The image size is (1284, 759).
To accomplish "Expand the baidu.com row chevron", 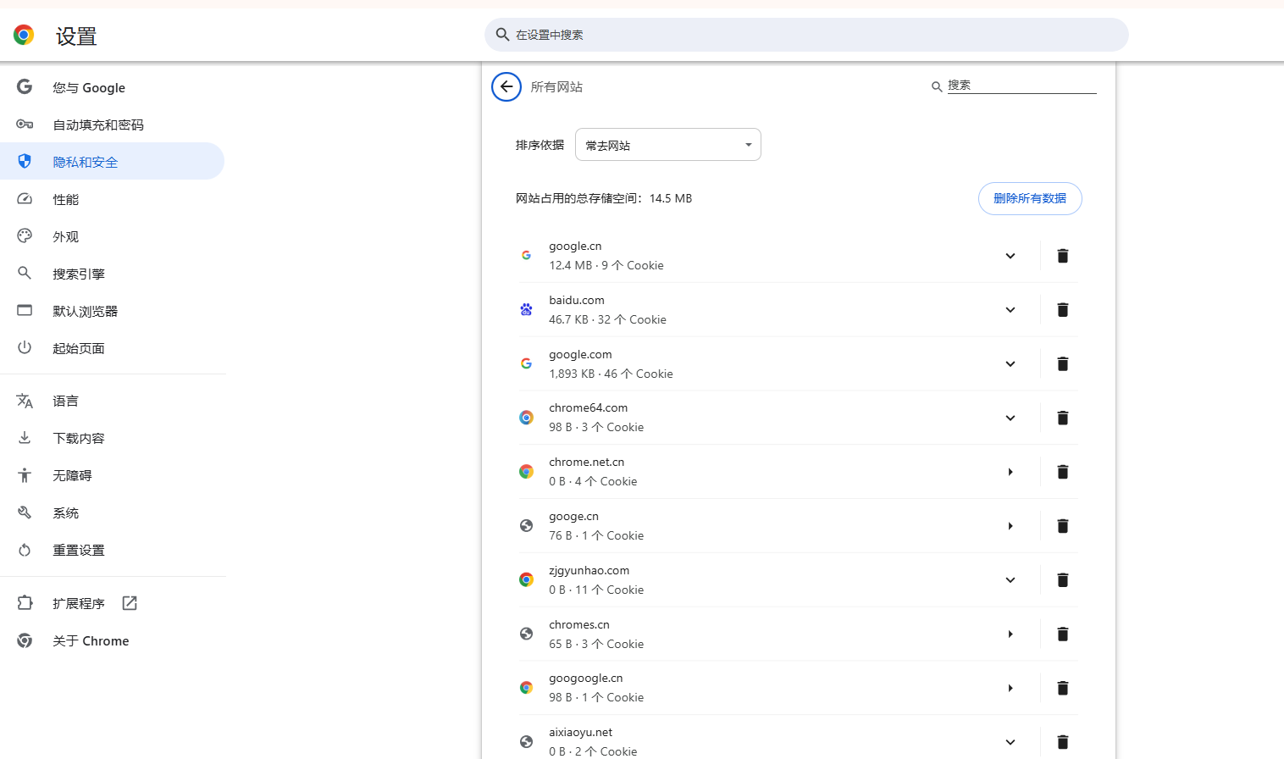I will coord(1010,310).
